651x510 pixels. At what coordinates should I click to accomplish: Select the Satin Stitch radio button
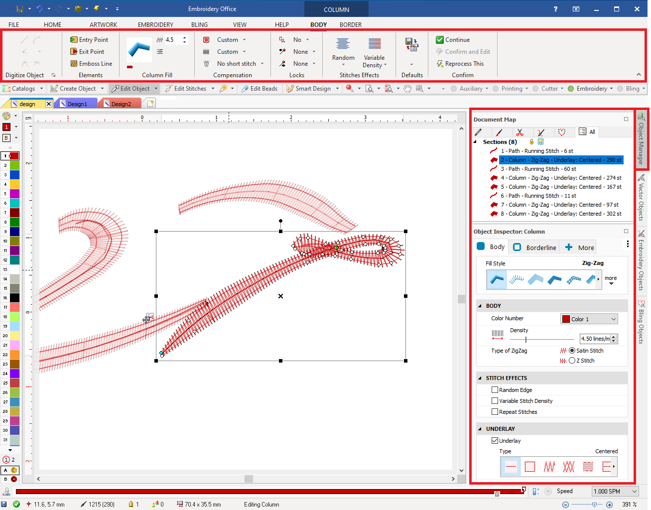(x=572, y=351)
